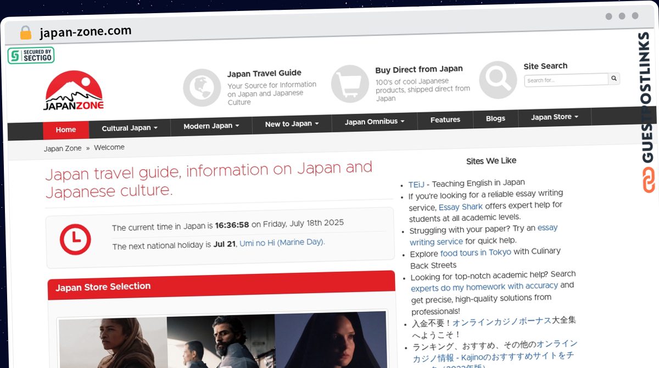Screen dimensions: 659x368
Task: Click the Secured by Sectigo badge
Action: coord(31,55)
